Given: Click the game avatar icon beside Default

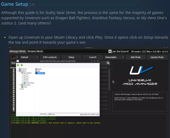Looking at the screenshot, I should (x=14, y=57).
